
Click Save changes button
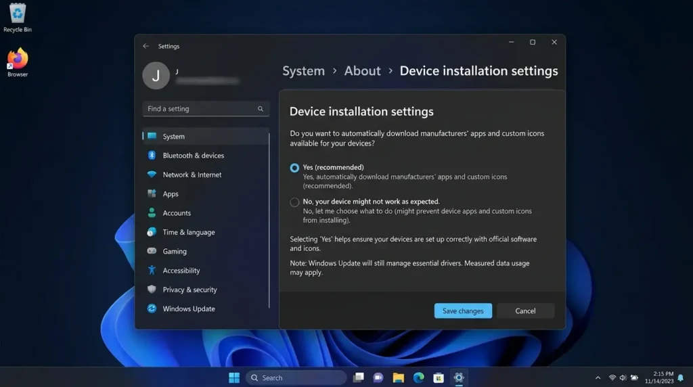pos(463,311)
